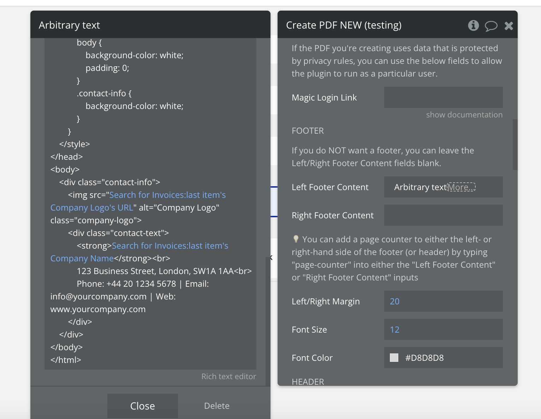This screenshot has height=419, width=541.
Task: Click the Magic Login Link input field
Action: (x=443, y=97)
